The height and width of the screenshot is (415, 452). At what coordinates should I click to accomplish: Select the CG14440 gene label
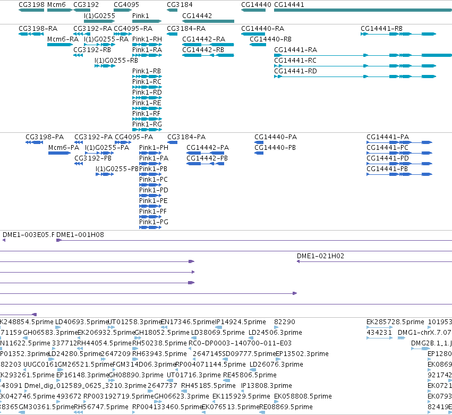point(256,5)
